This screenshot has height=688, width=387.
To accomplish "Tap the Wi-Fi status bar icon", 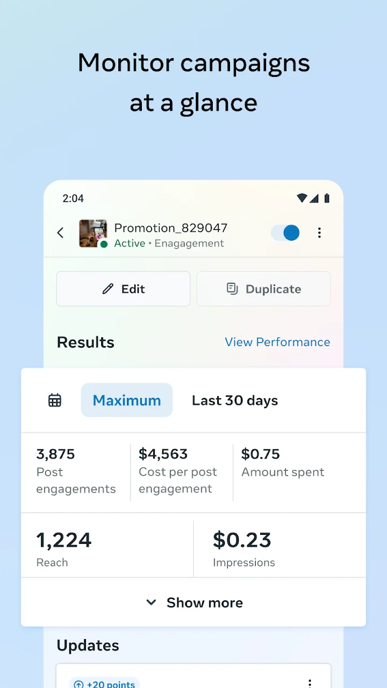I will click(302, 198).
